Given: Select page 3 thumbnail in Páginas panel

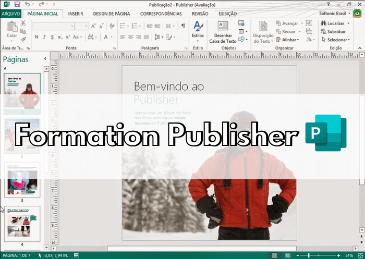Looking at the screenshot, I should pos(22,179).
